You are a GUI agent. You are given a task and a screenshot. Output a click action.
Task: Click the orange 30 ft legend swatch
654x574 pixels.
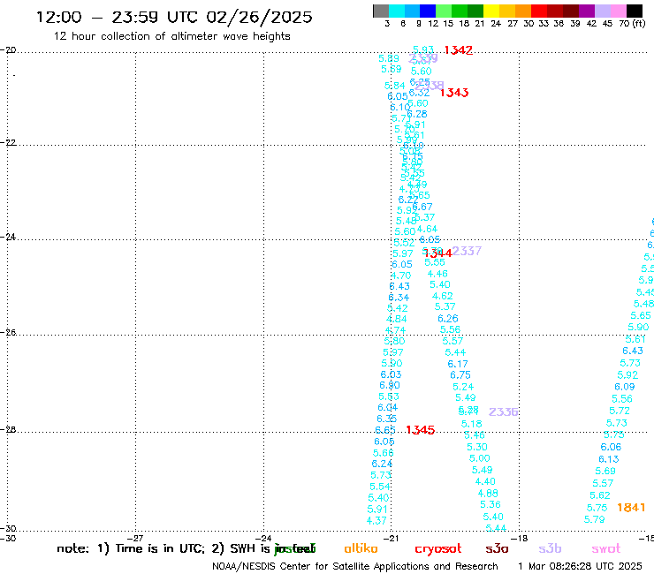tap(523, 11)
